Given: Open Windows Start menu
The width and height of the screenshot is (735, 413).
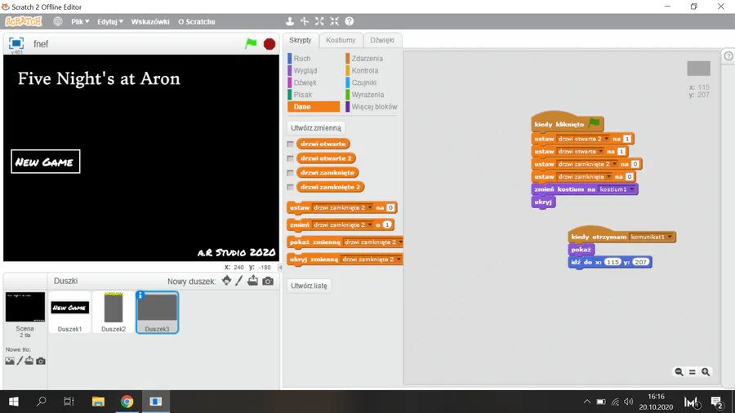Looking at the screenshot, I should click(14, 402).
